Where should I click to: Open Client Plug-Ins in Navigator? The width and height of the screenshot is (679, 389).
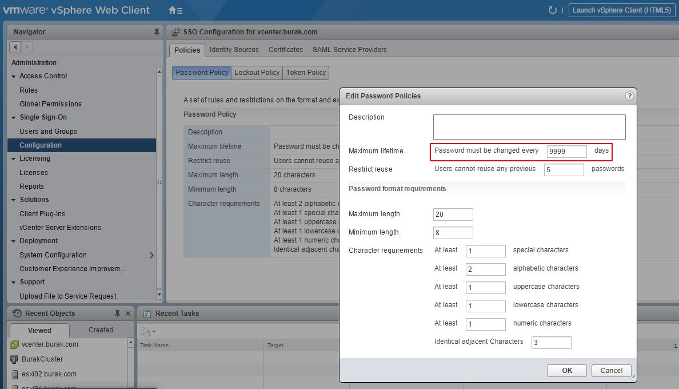coord(42,213)
